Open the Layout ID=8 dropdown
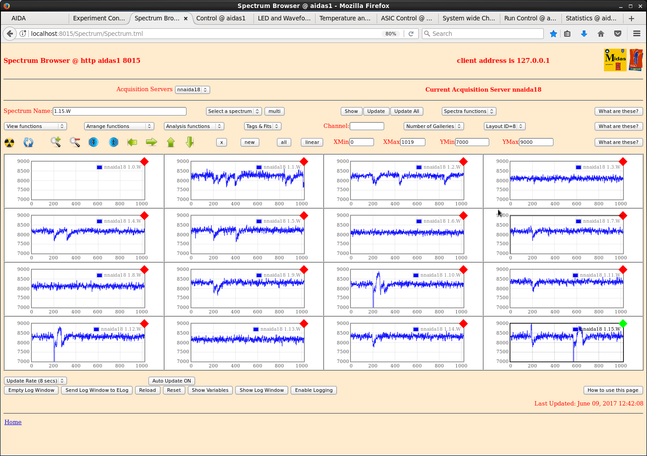Screen dimensions: 647x456 pos(505,126)
